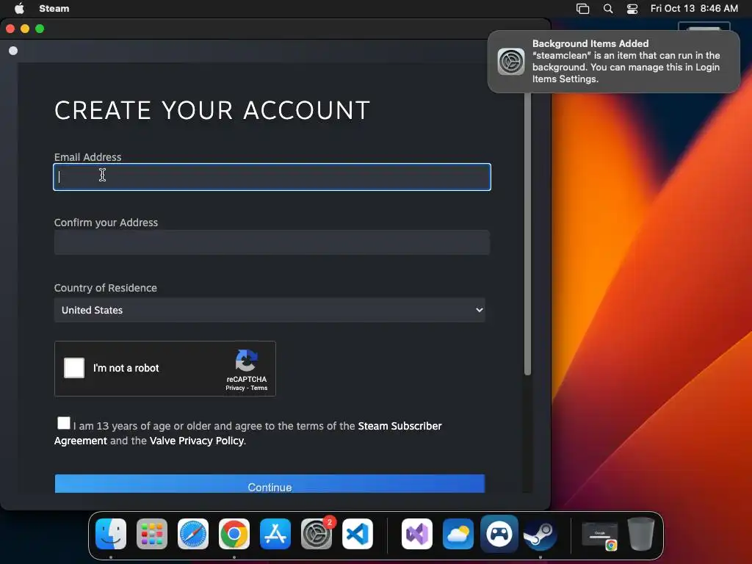Viewport: 752px width, 564px height.
Task: Launch Safari from the dock
Action: pos(193,534)
